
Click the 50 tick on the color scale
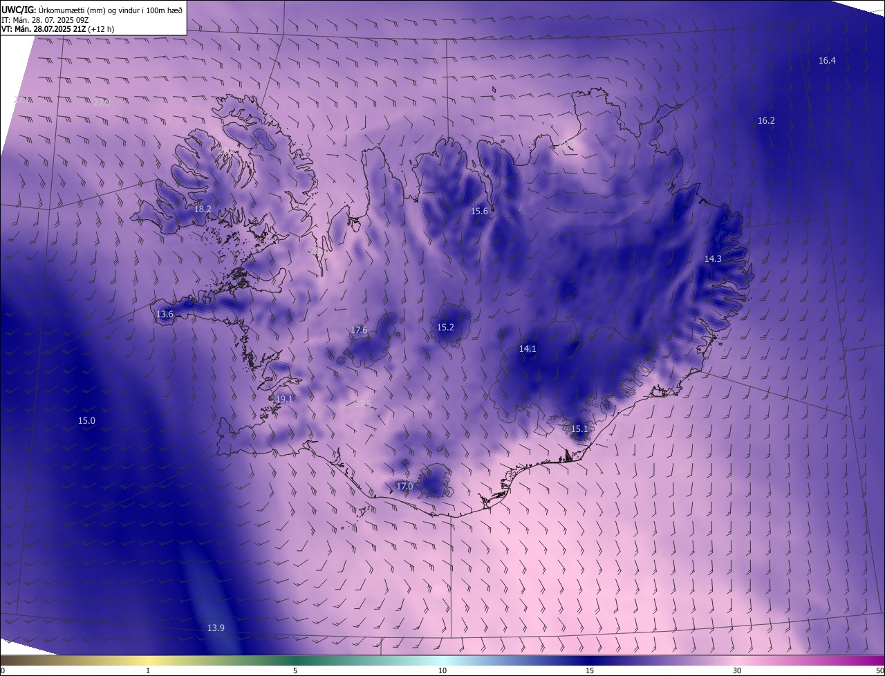pos(879,671)
